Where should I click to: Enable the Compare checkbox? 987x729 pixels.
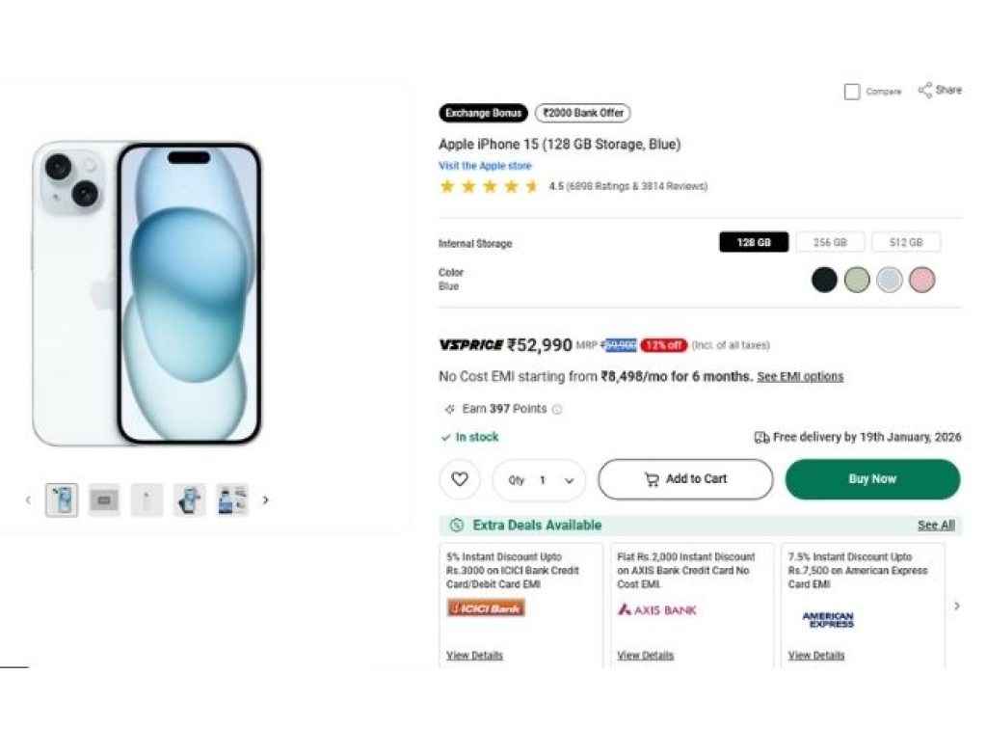click(x=852, y=91)
